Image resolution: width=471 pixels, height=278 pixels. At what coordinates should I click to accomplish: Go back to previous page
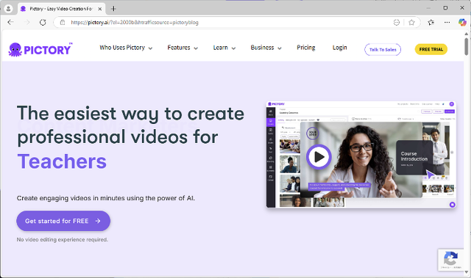click(x=10, y=23)
